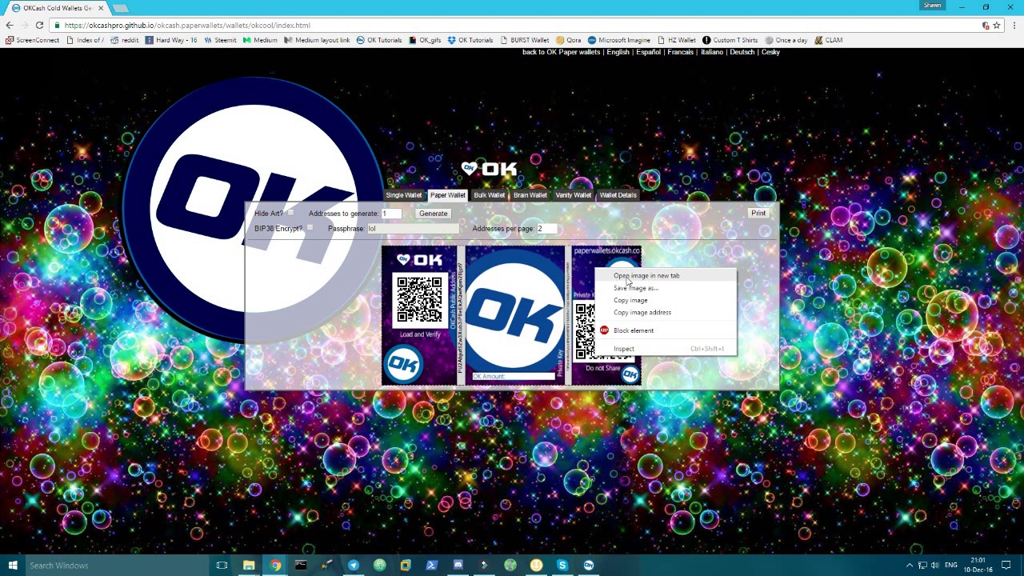Switch to the Bulk Wallet tab
Viewport: 1024px width, 576px height.
click(489, 195)
